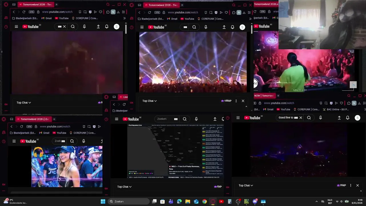Open snapshot tool in top-left window toolbar
366x206 pixels.
pyautogui.click(x=85, y=12)
